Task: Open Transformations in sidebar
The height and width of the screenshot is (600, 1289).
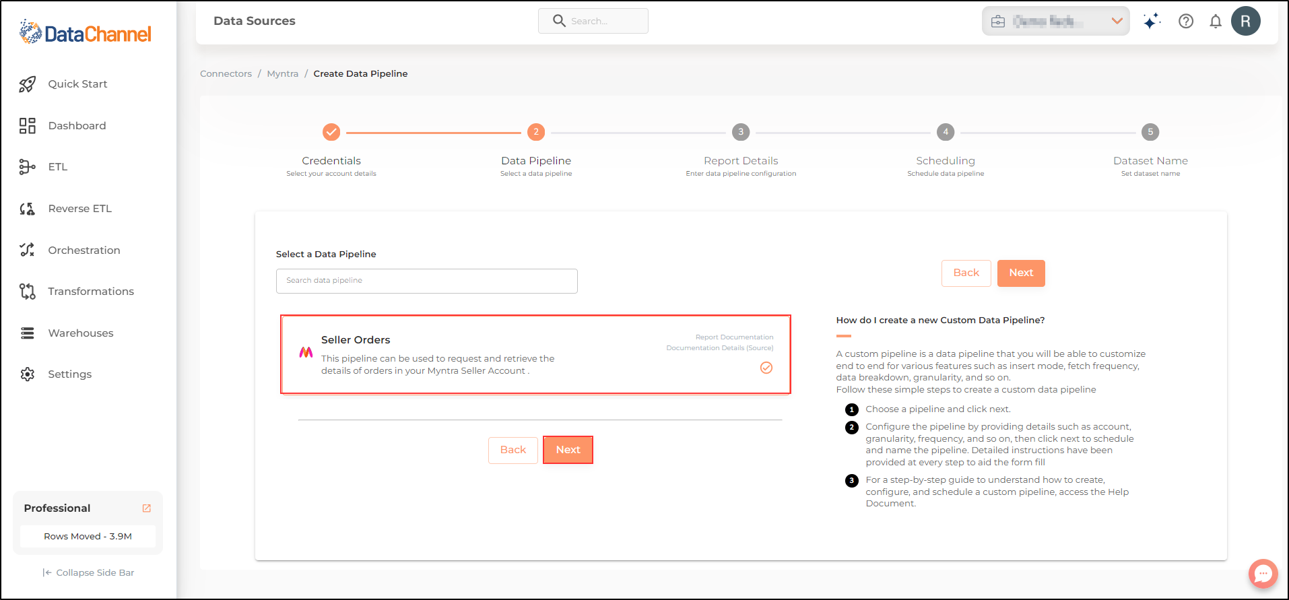Action: [91, 292]
